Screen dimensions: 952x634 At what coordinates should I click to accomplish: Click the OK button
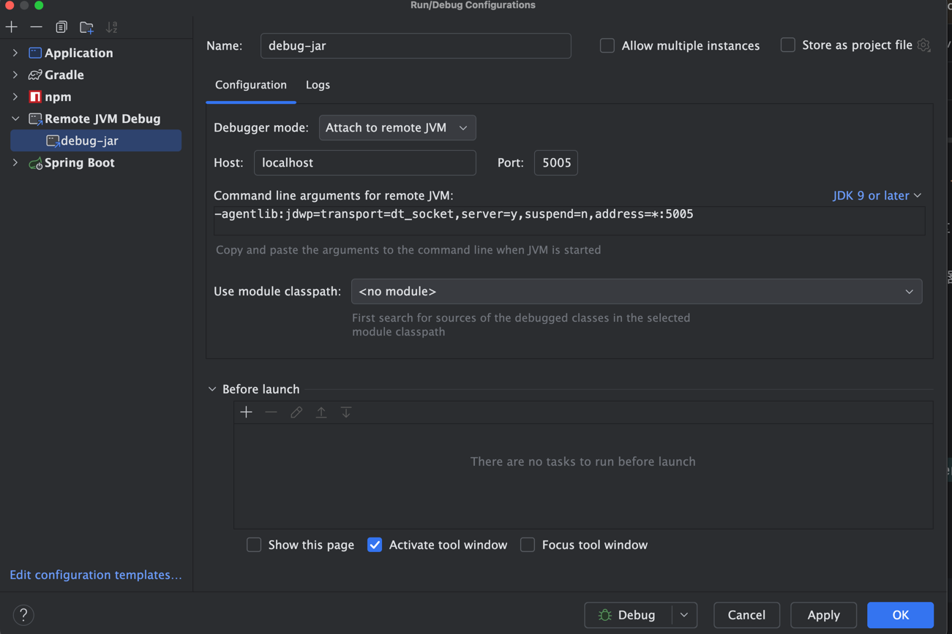(900, 615)
